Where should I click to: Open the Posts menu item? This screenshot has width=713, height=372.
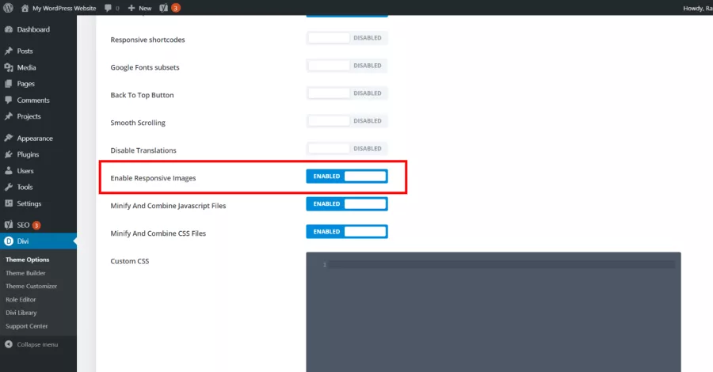pyautogui.click(x=38, y=51)
